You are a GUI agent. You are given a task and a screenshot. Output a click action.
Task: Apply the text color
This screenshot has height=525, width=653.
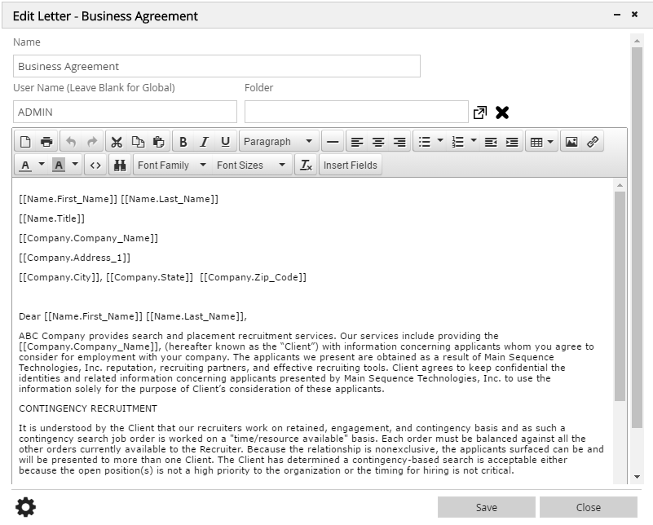25,165
